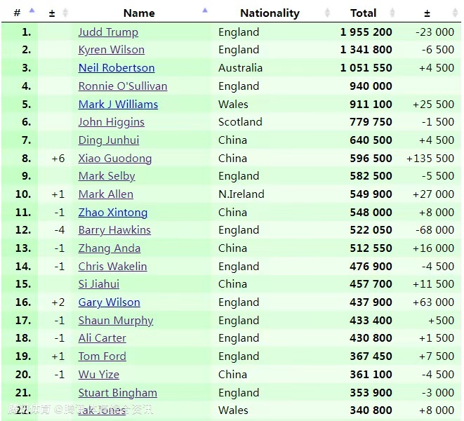Open the Gary Wilson link

109,302
